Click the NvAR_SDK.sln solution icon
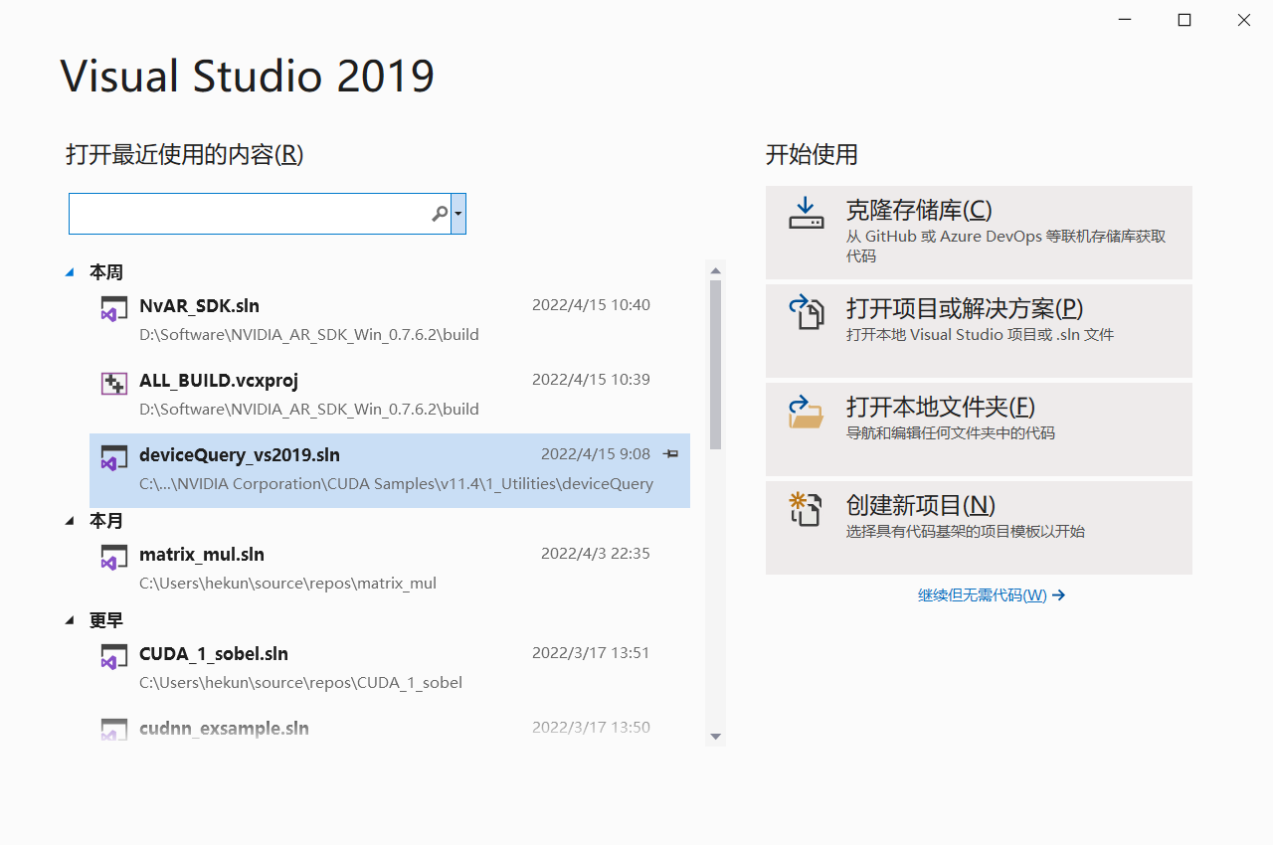Screen dimensions: 1273x845 click(113, 308)
